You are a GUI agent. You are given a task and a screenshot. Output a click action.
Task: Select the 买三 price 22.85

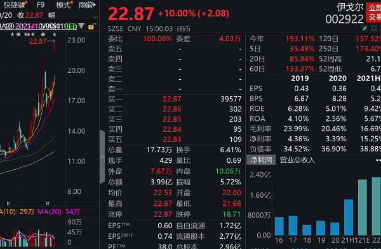click(172, 119)
